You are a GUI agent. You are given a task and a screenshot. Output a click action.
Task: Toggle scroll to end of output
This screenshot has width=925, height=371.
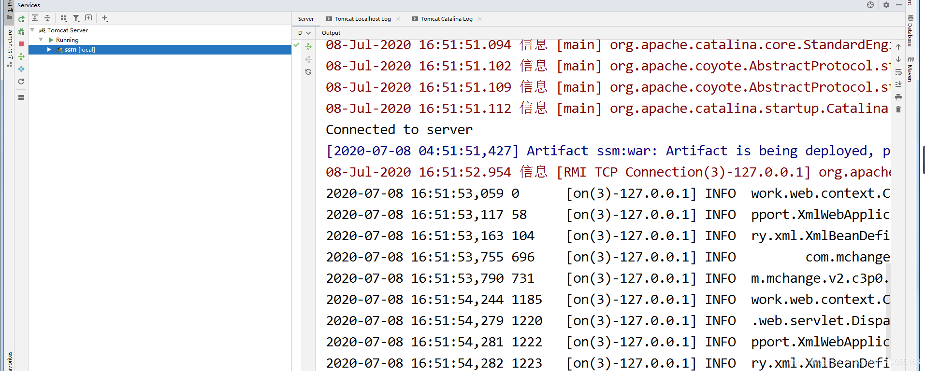pos(898,84)
